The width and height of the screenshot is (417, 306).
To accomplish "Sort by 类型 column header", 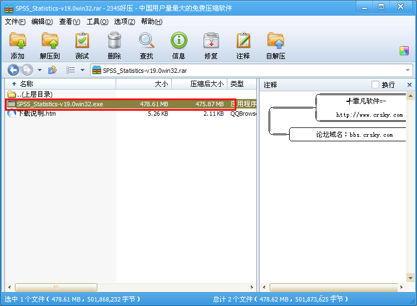I will point(242,84).
